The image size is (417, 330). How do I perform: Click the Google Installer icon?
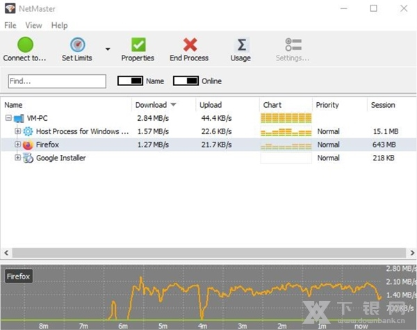28,158
